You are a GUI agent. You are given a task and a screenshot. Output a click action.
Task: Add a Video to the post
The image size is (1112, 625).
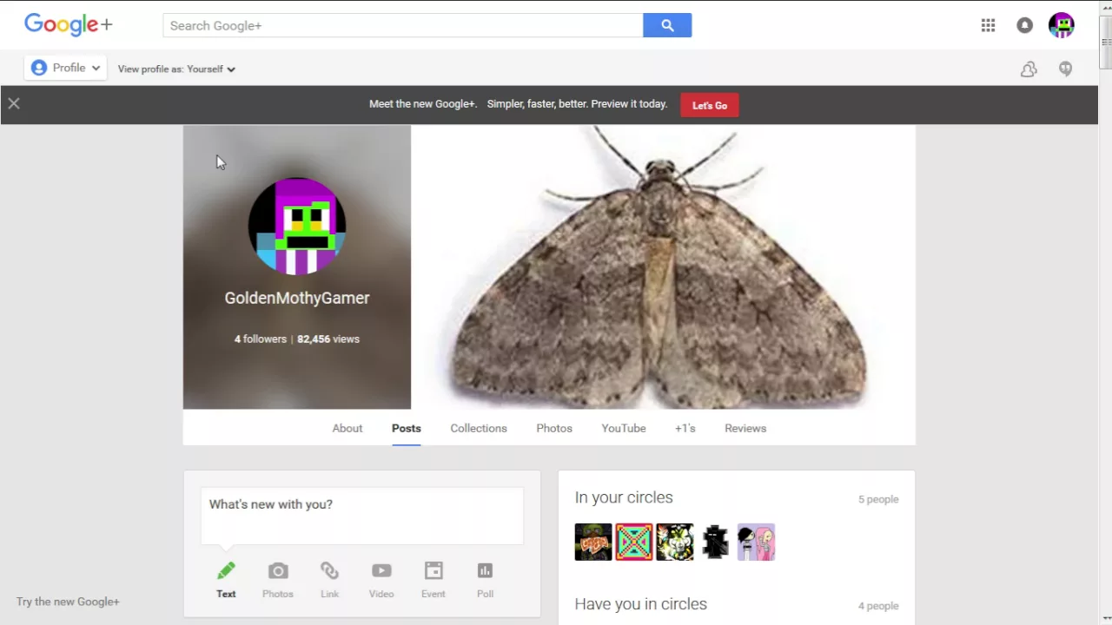pyautogui.click(x=381, y=580)
